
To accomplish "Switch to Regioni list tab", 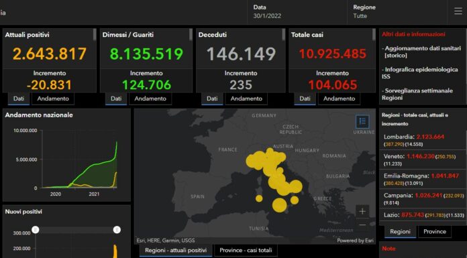I will click(x=400, y=231).
